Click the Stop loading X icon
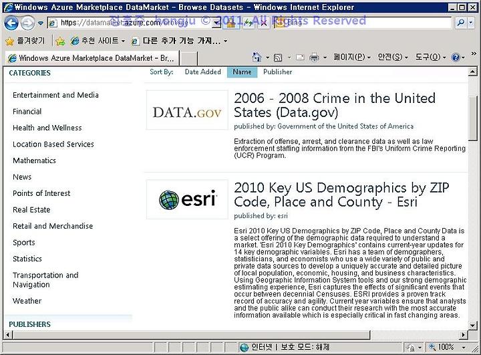This screenshot has width=481, height=355. click(263, 23)
